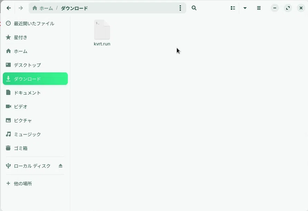Click the home icon in the path bar
This screenshot has width=308, height=211.
point(35,8)
